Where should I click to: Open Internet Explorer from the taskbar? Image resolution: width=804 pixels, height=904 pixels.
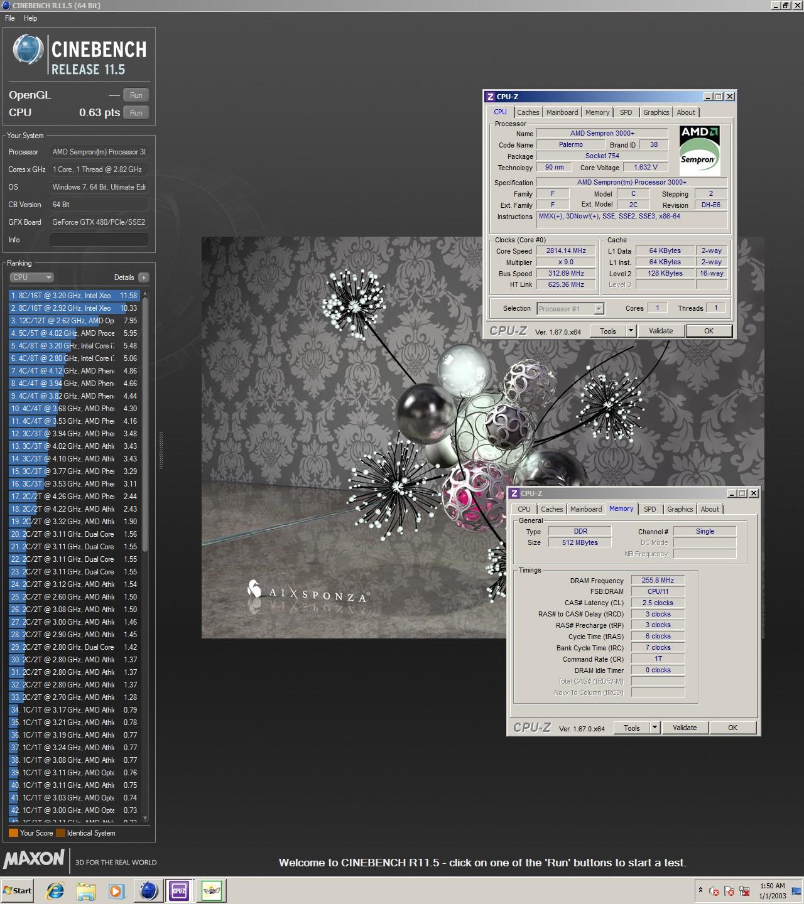click(56, 890)
